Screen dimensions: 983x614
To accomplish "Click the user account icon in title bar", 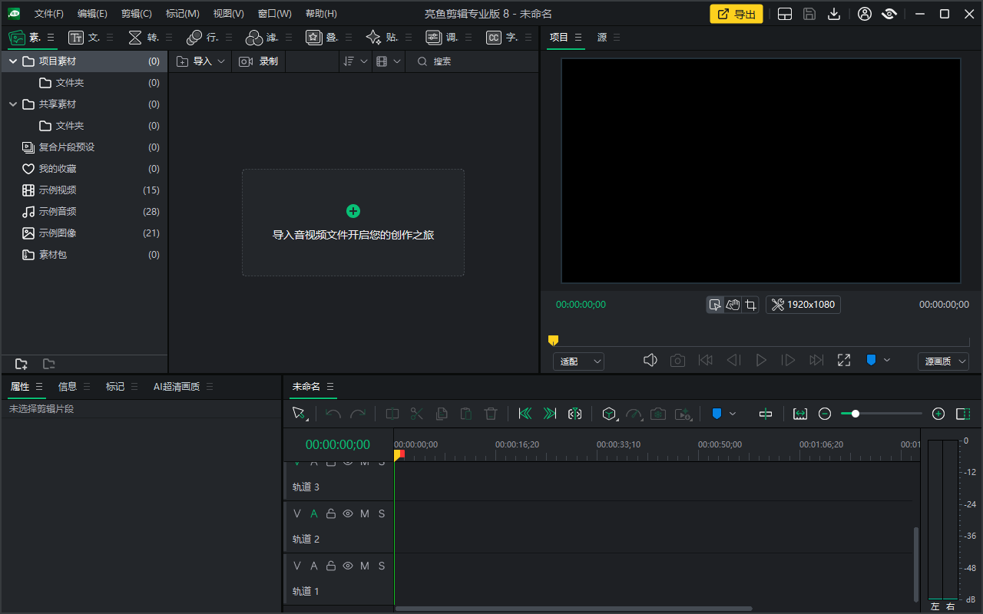I will click(865, 14).
